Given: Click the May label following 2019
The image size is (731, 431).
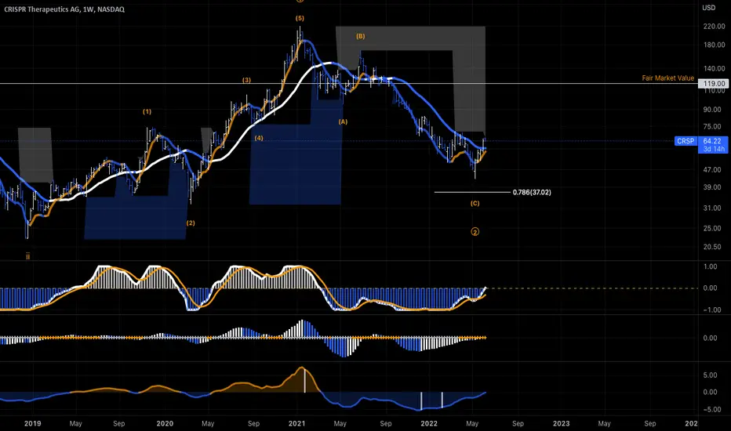Looking at the screenshot, I should coord(75,423).
